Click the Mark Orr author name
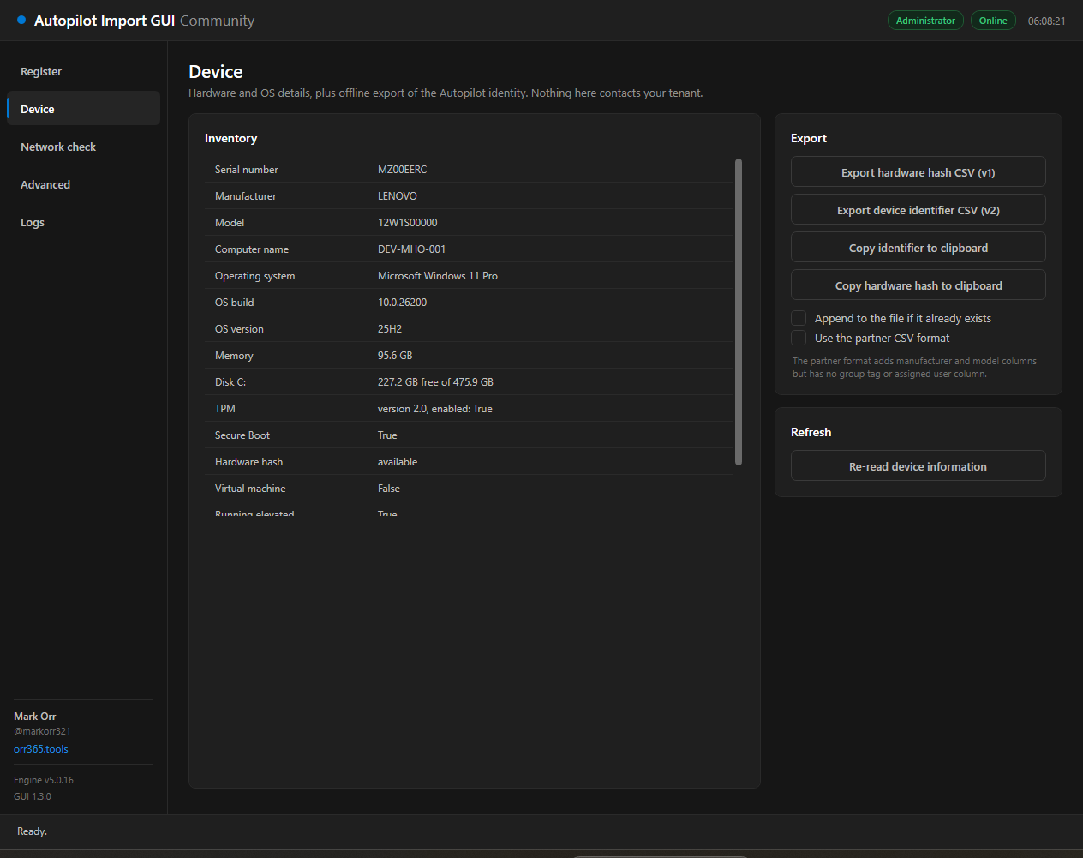The image size is (1083, 858). pos(35,717)
